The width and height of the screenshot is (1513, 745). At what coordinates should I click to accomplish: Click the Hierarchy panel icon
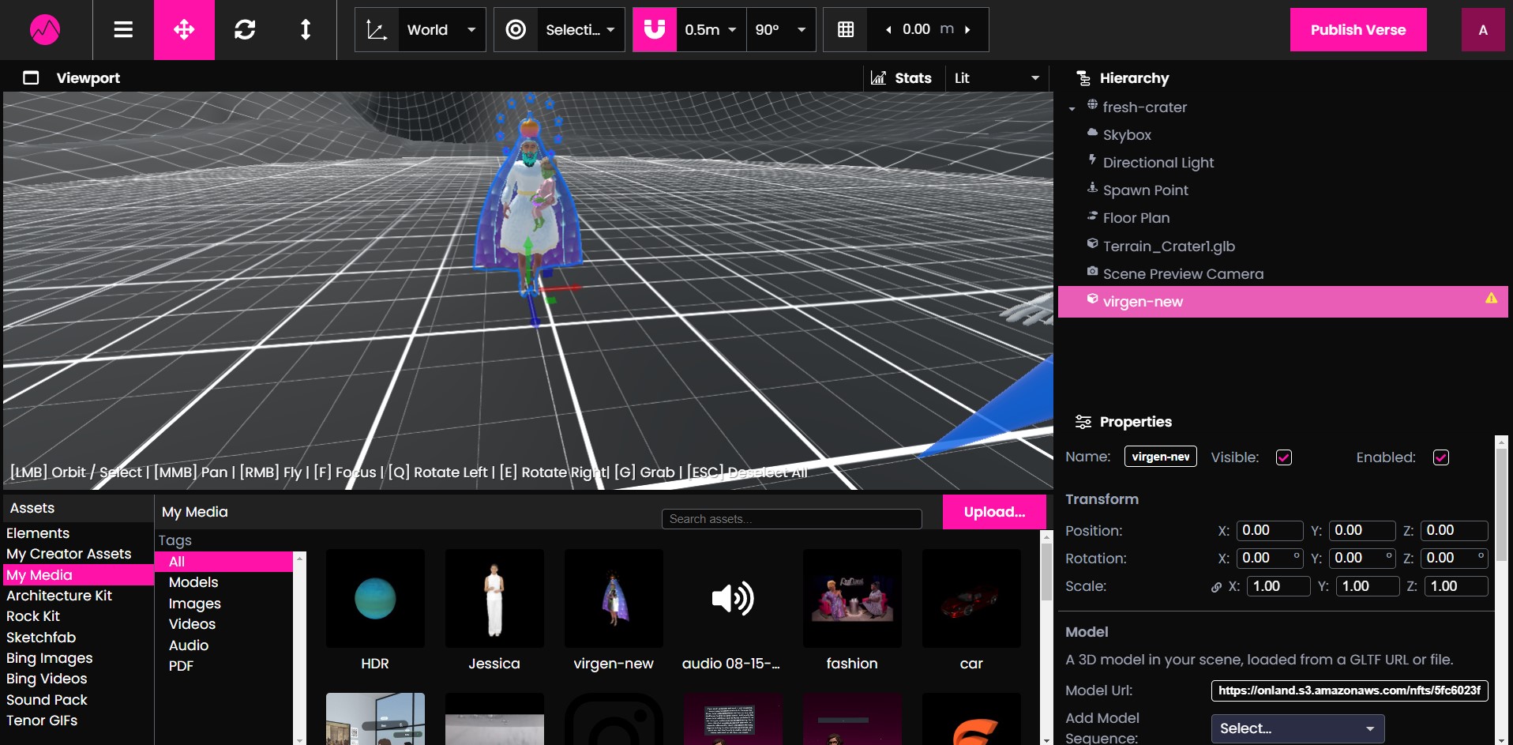coord(1083,77)
